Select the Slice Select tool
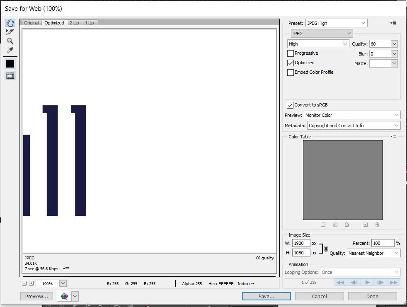This screenshot has width=407, height=307. pyautogui.click(x=10, y=32)
